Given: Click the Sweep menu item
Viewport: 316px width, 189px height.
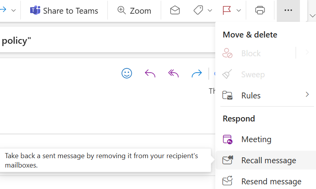Looking at the screenshot, I should [266, 75].
